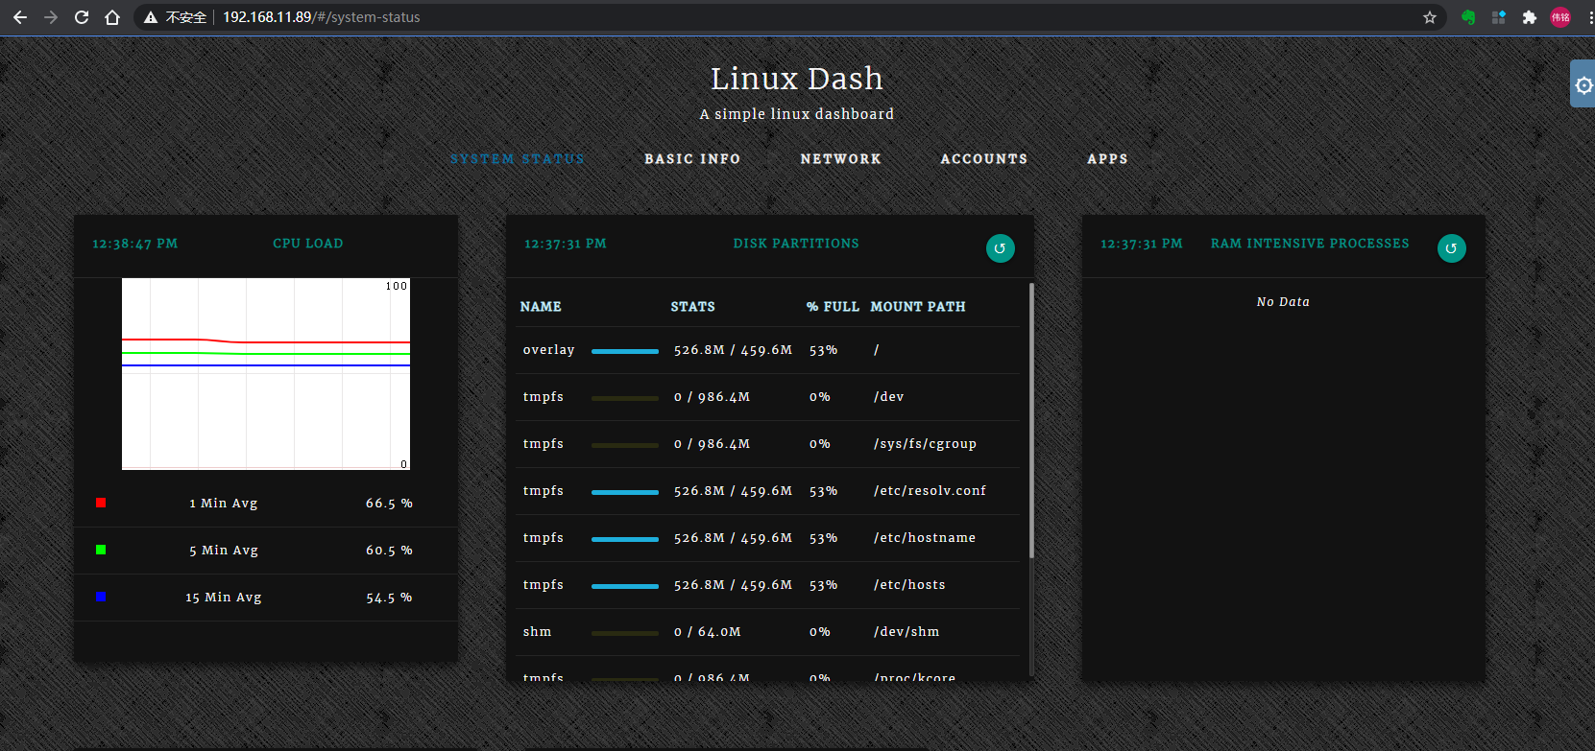1595x751 pixels.
Task: Click the address bar URL
Action: 322,17
